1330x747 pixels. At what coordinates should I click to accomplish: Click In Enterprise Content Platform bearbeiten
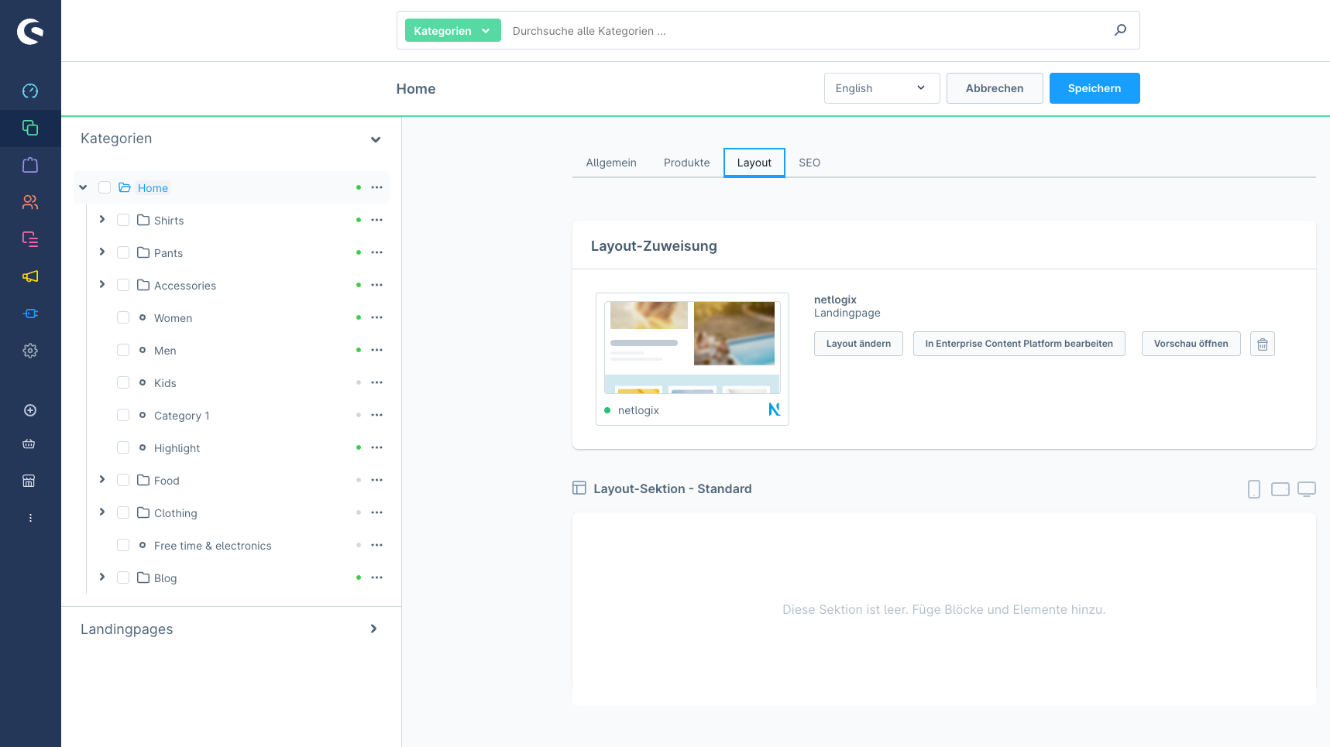pos(1019,344)
